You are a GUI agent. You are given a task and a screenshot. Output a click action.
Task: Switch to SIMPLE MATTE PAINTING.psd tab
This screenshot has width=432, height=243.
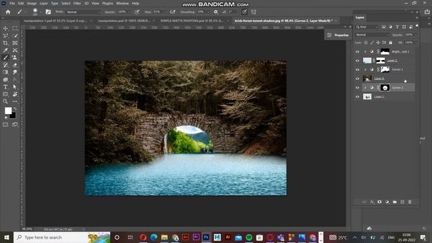pos(192,21)
